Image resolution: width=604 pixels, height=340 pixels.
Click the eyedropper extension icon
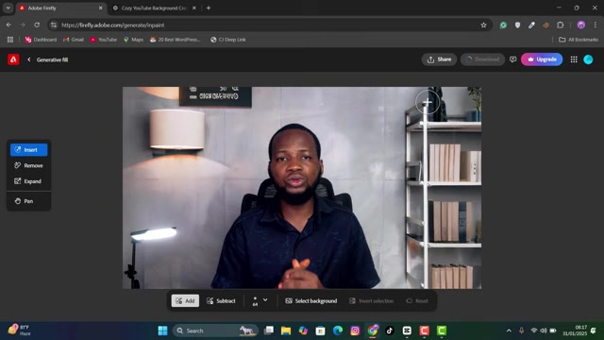click(531, 25)
